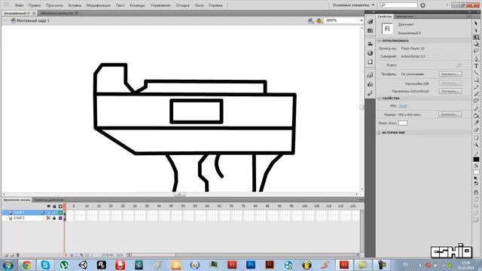The height and width of the screenshot is (271, 482).
Task: Collapse the СВОЙСТВА section
Action: [379, 99]
